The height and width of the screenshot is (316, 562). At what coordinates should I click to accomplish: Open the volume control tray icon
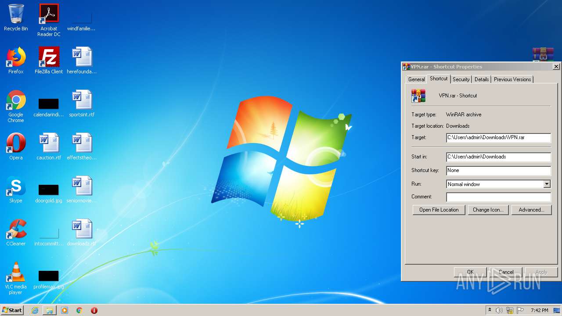[499, 310]
